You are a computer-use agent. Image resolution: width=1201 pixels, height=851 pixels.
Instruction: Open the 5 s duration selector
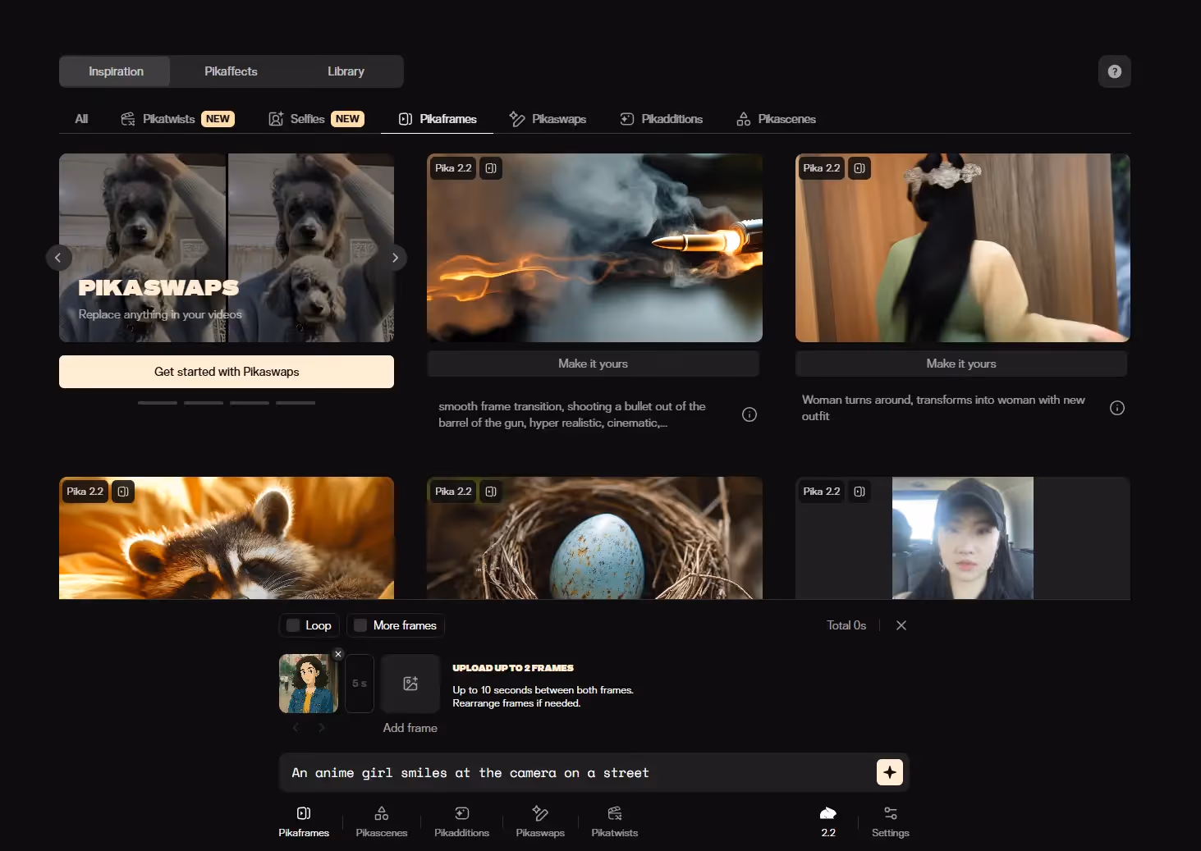pos(360,684)
